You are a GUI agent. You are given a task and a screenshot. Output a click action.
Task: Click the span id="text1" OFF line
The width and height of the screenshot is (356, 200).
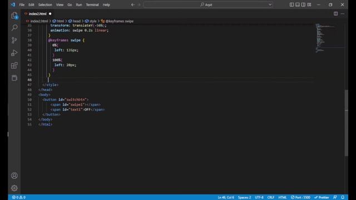tap(78, 109)
